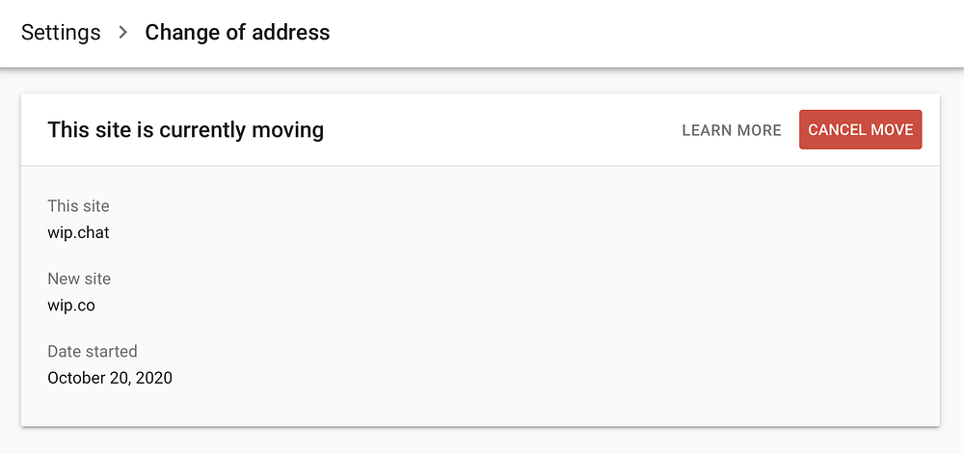Select the wip.co new site value
Screen dimensions: 964x454
coord(71,306)
